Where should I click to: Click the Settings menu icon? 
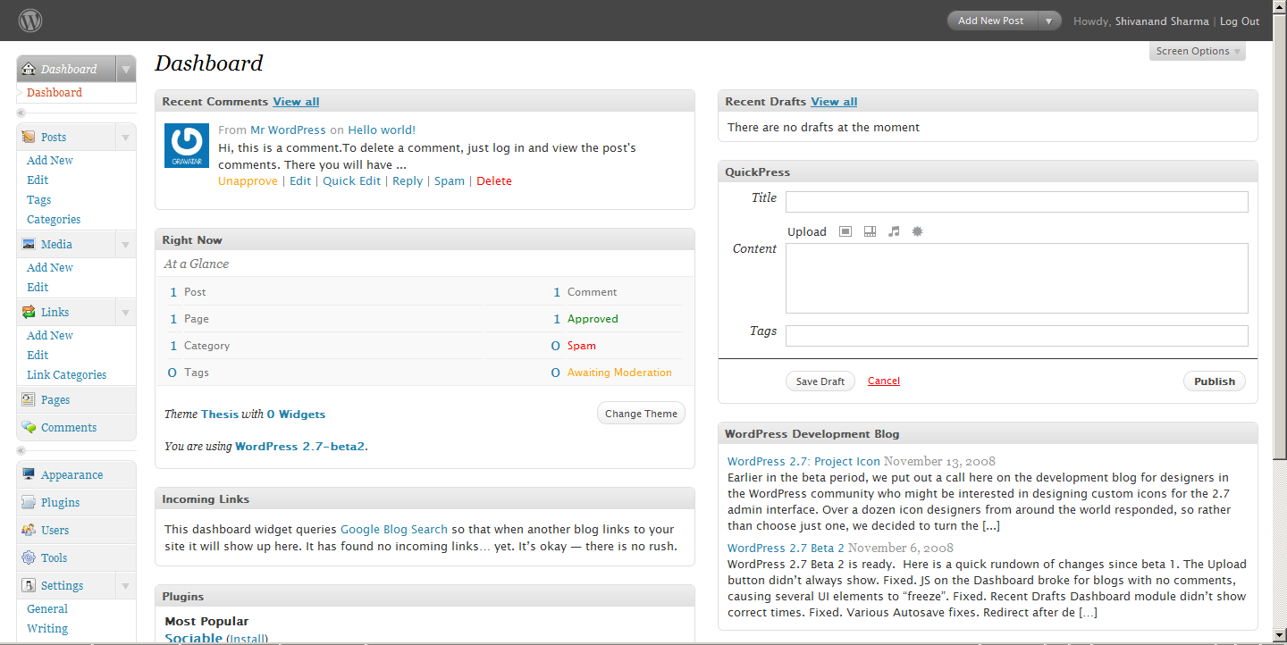coord(29,585)
